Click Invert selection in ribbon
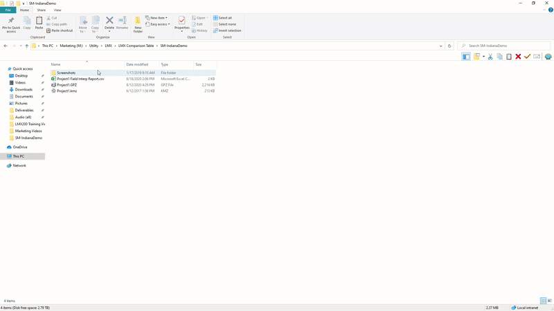This screenshot has width=554, height=311. point(227,30)
